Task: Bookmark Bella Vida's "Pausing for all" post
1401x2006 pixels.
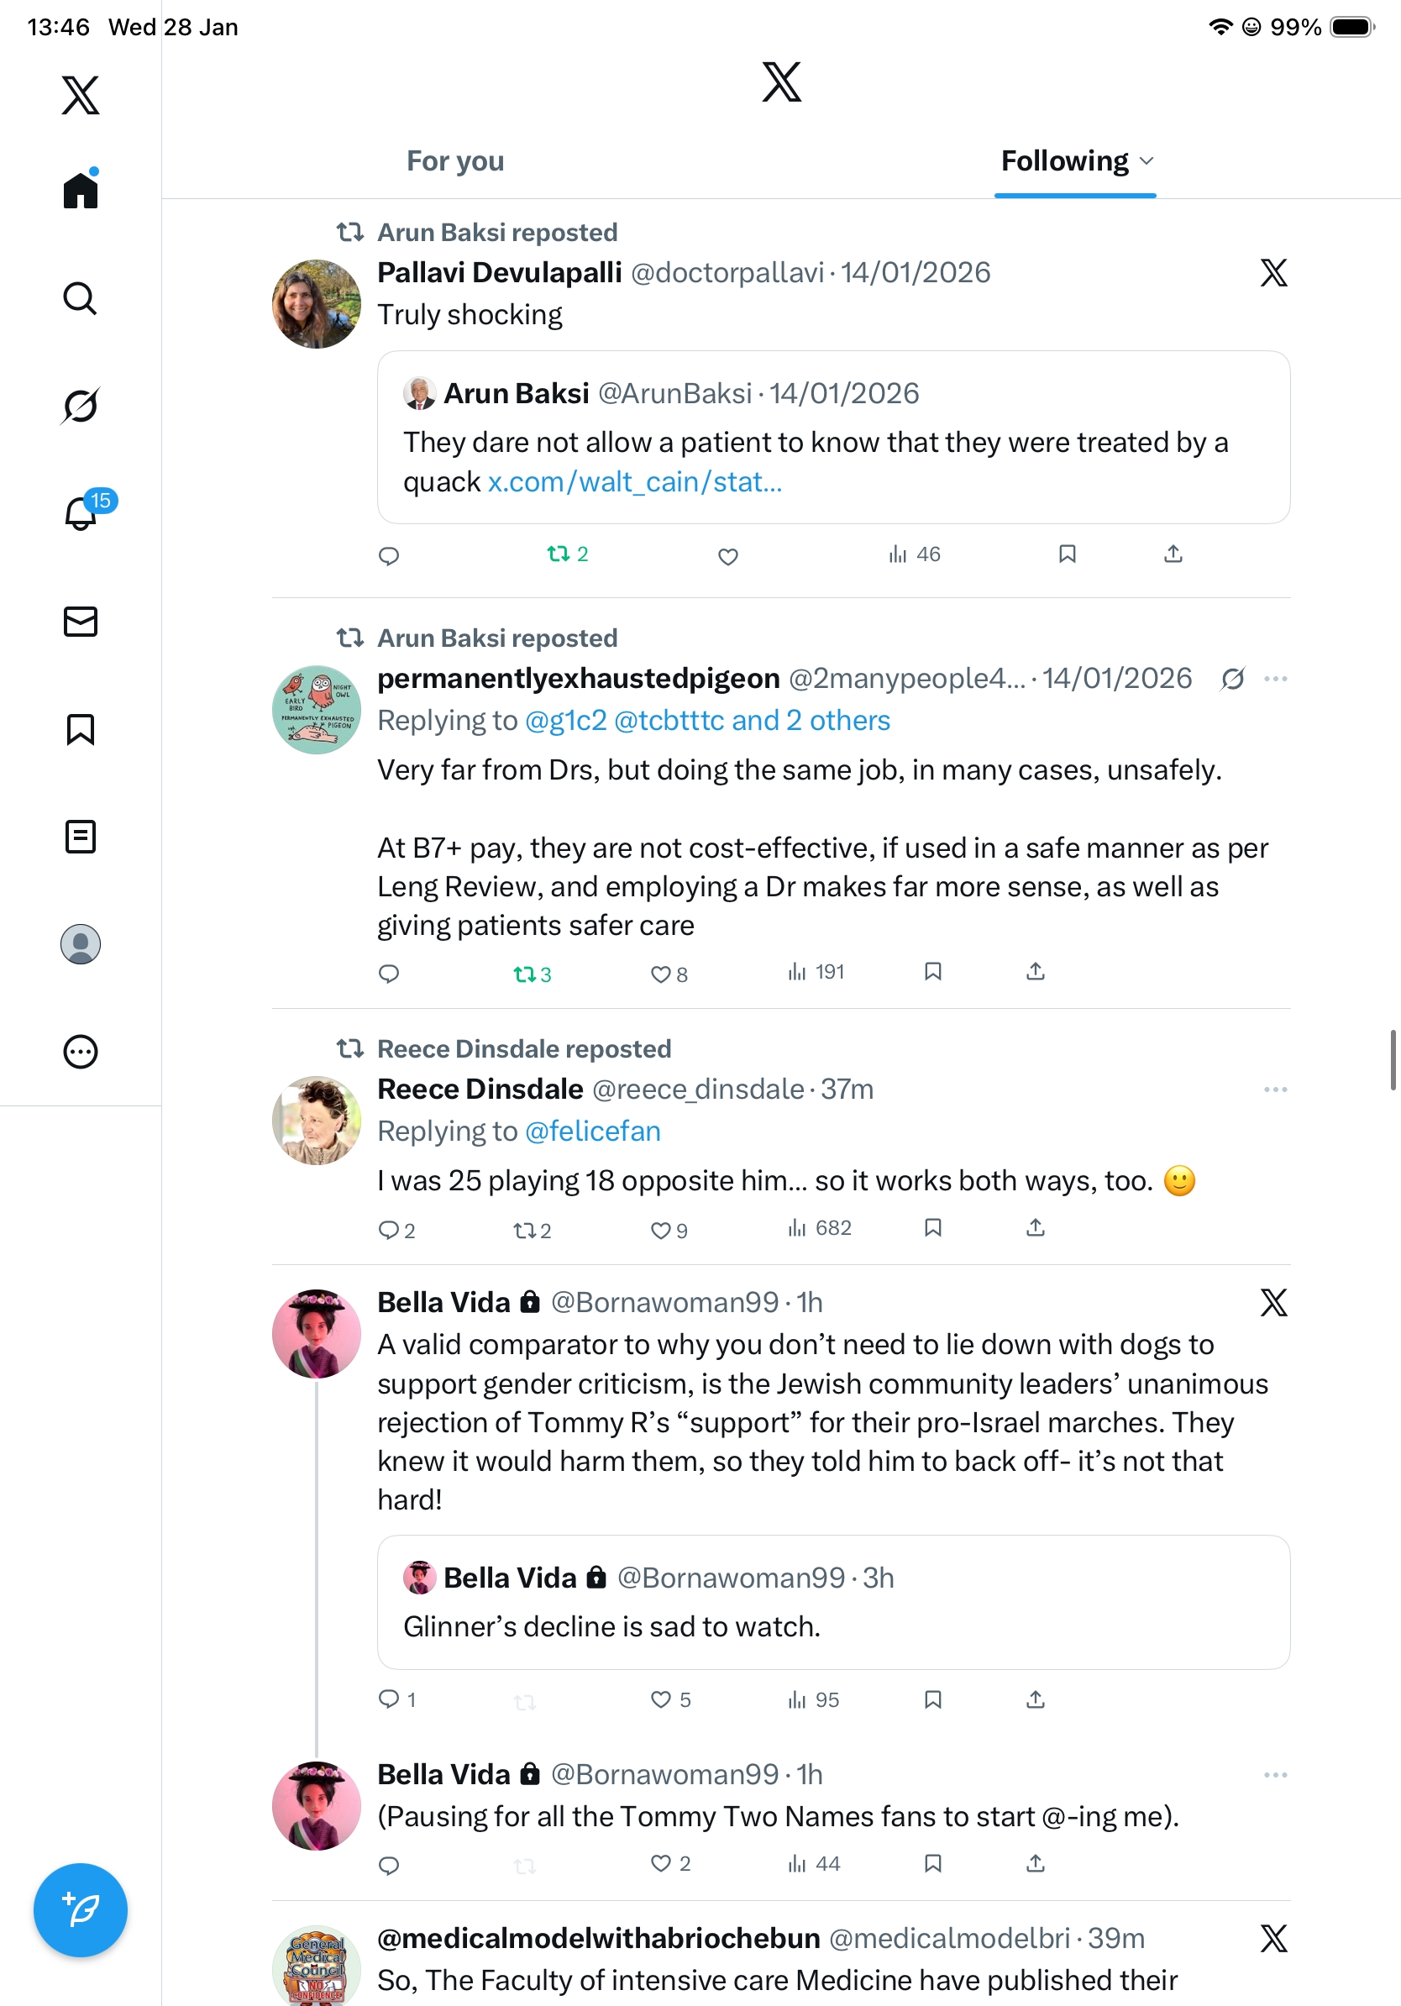Action: coord(933,1863)
